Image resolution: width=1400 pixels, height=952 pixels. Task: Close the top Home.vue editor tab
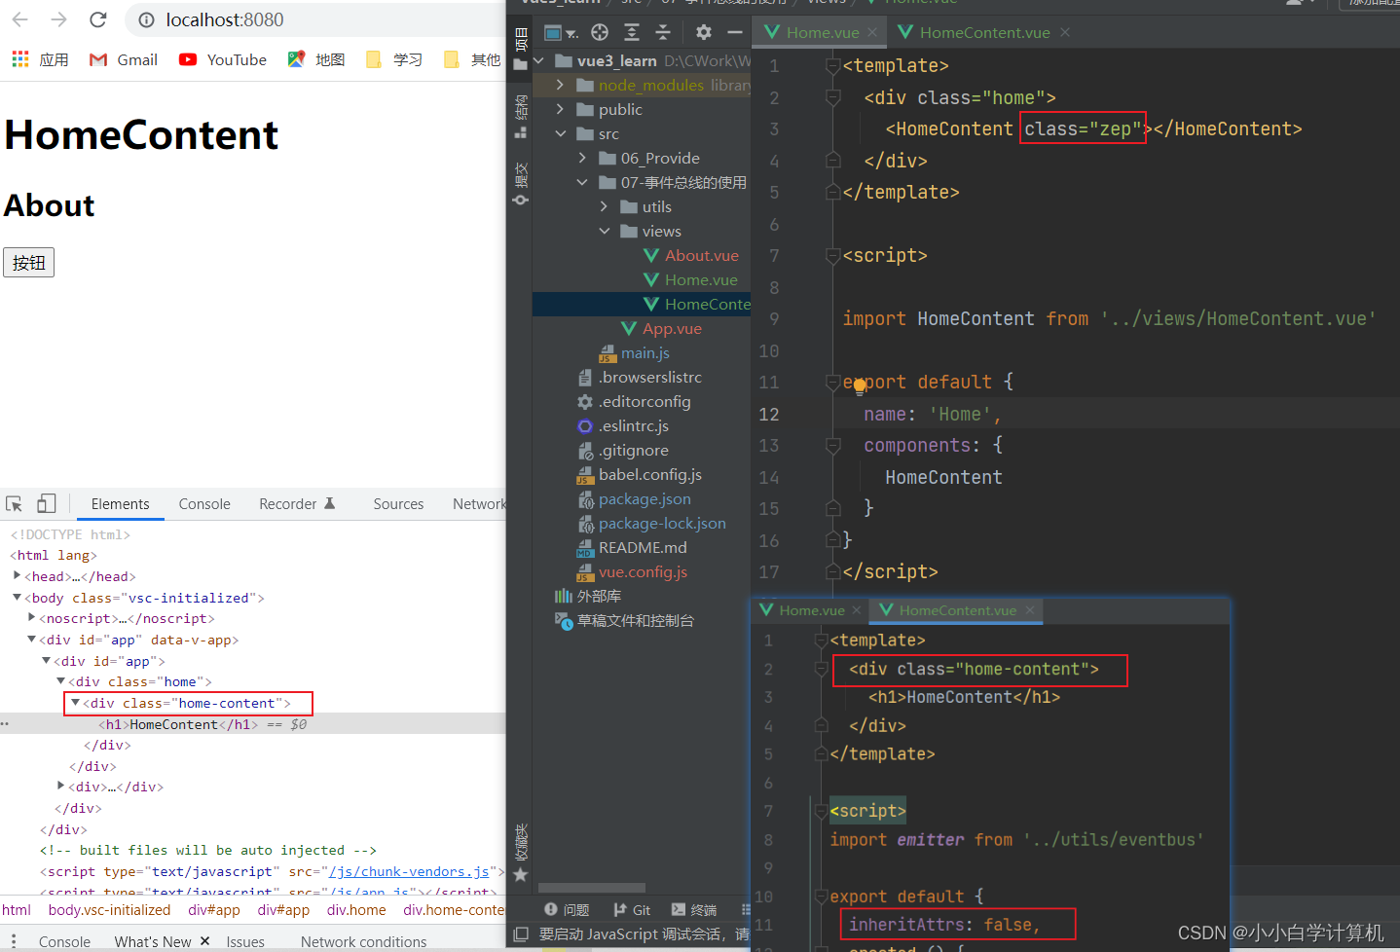(x=872, y=32)
